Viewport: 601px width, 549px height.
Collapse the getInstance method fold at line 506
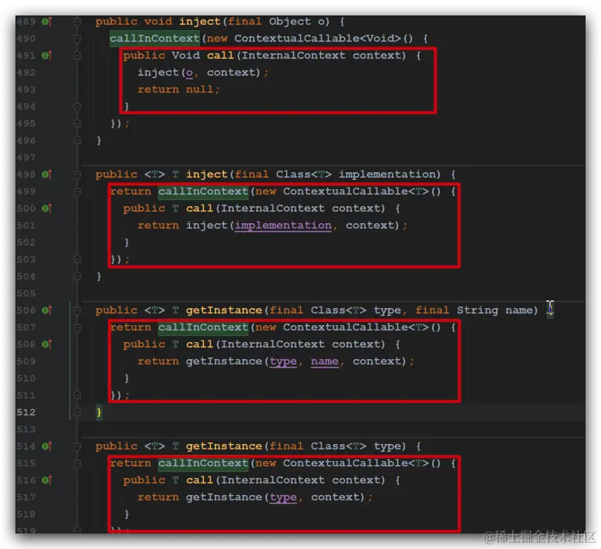tap(77, 310)
